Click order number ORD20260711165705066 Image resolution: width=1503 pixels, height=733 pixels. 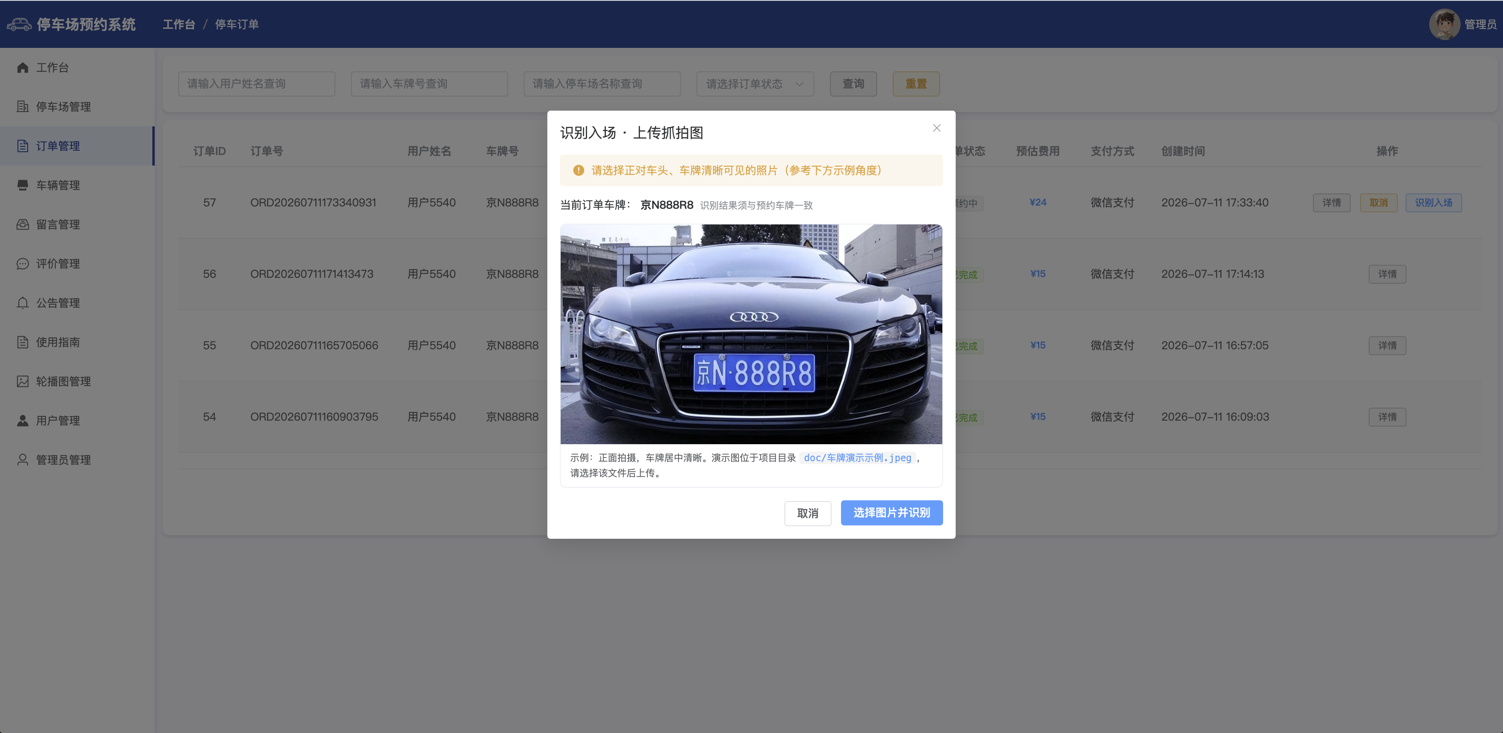pyautogui.click(x=314, y=345)
